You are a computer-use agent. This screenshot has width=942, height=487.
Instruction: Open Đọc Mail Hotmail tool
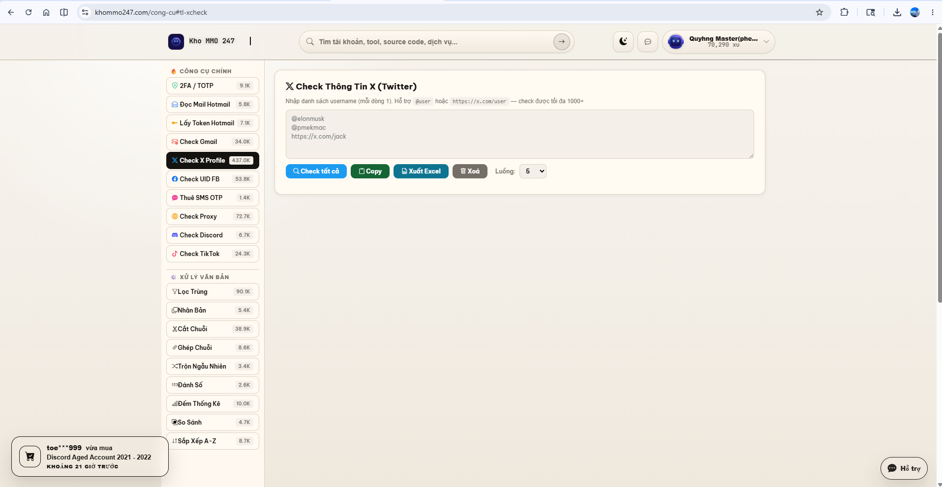click(x=213, y=104)
